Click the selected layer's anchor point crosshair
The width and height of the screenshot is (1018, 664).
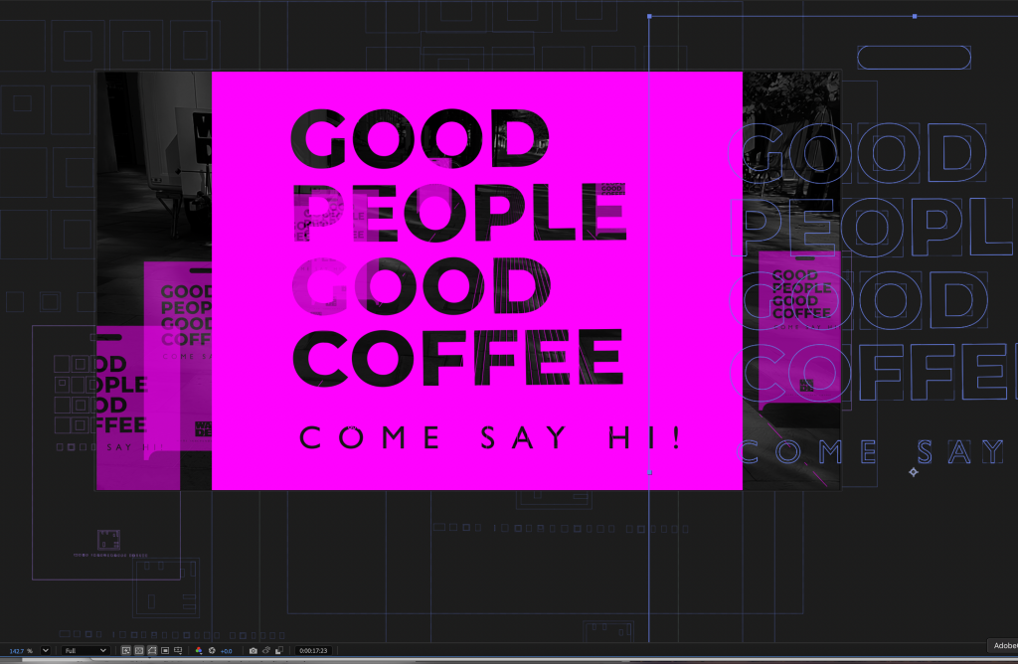click(914, 472)
